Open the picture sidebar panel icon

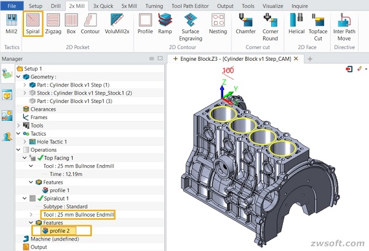(x=7, y=116)
